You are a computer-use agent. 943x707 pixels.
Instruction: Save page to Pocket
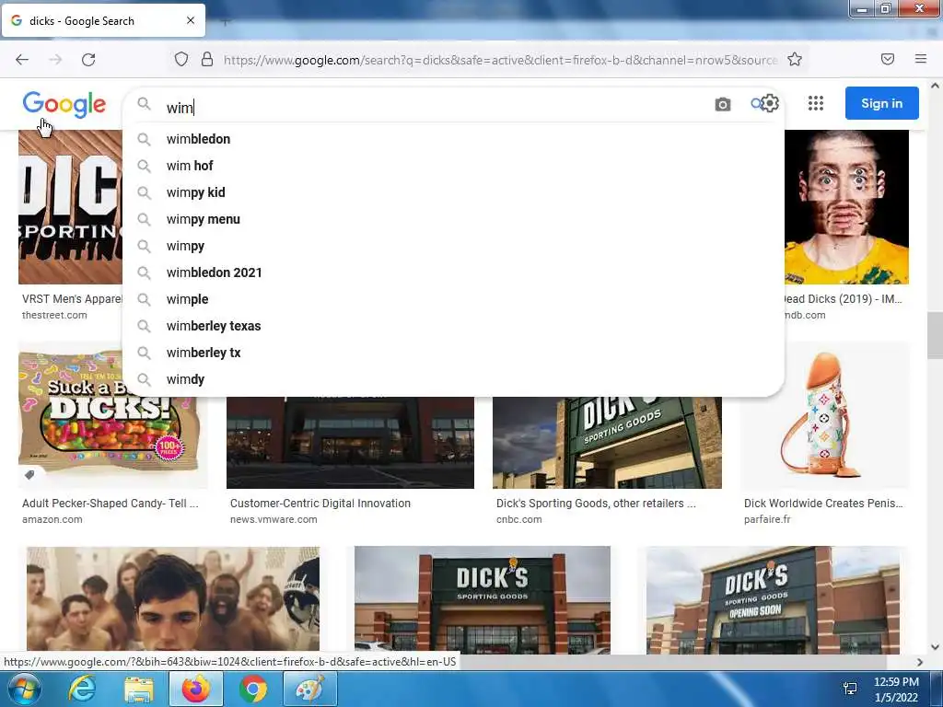click(888, 59)
